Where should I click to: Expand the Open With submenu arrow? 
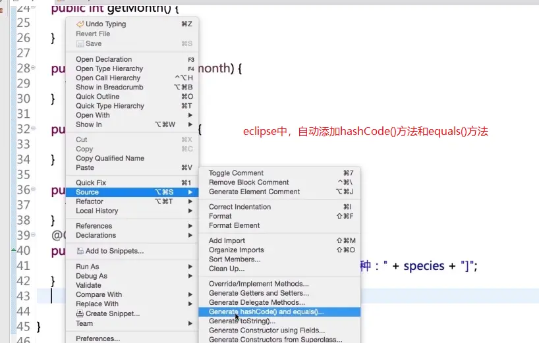[190, 115]
